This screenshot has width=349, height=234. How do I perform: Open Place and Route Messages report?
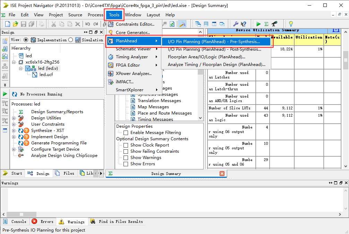tap(164, 113)
